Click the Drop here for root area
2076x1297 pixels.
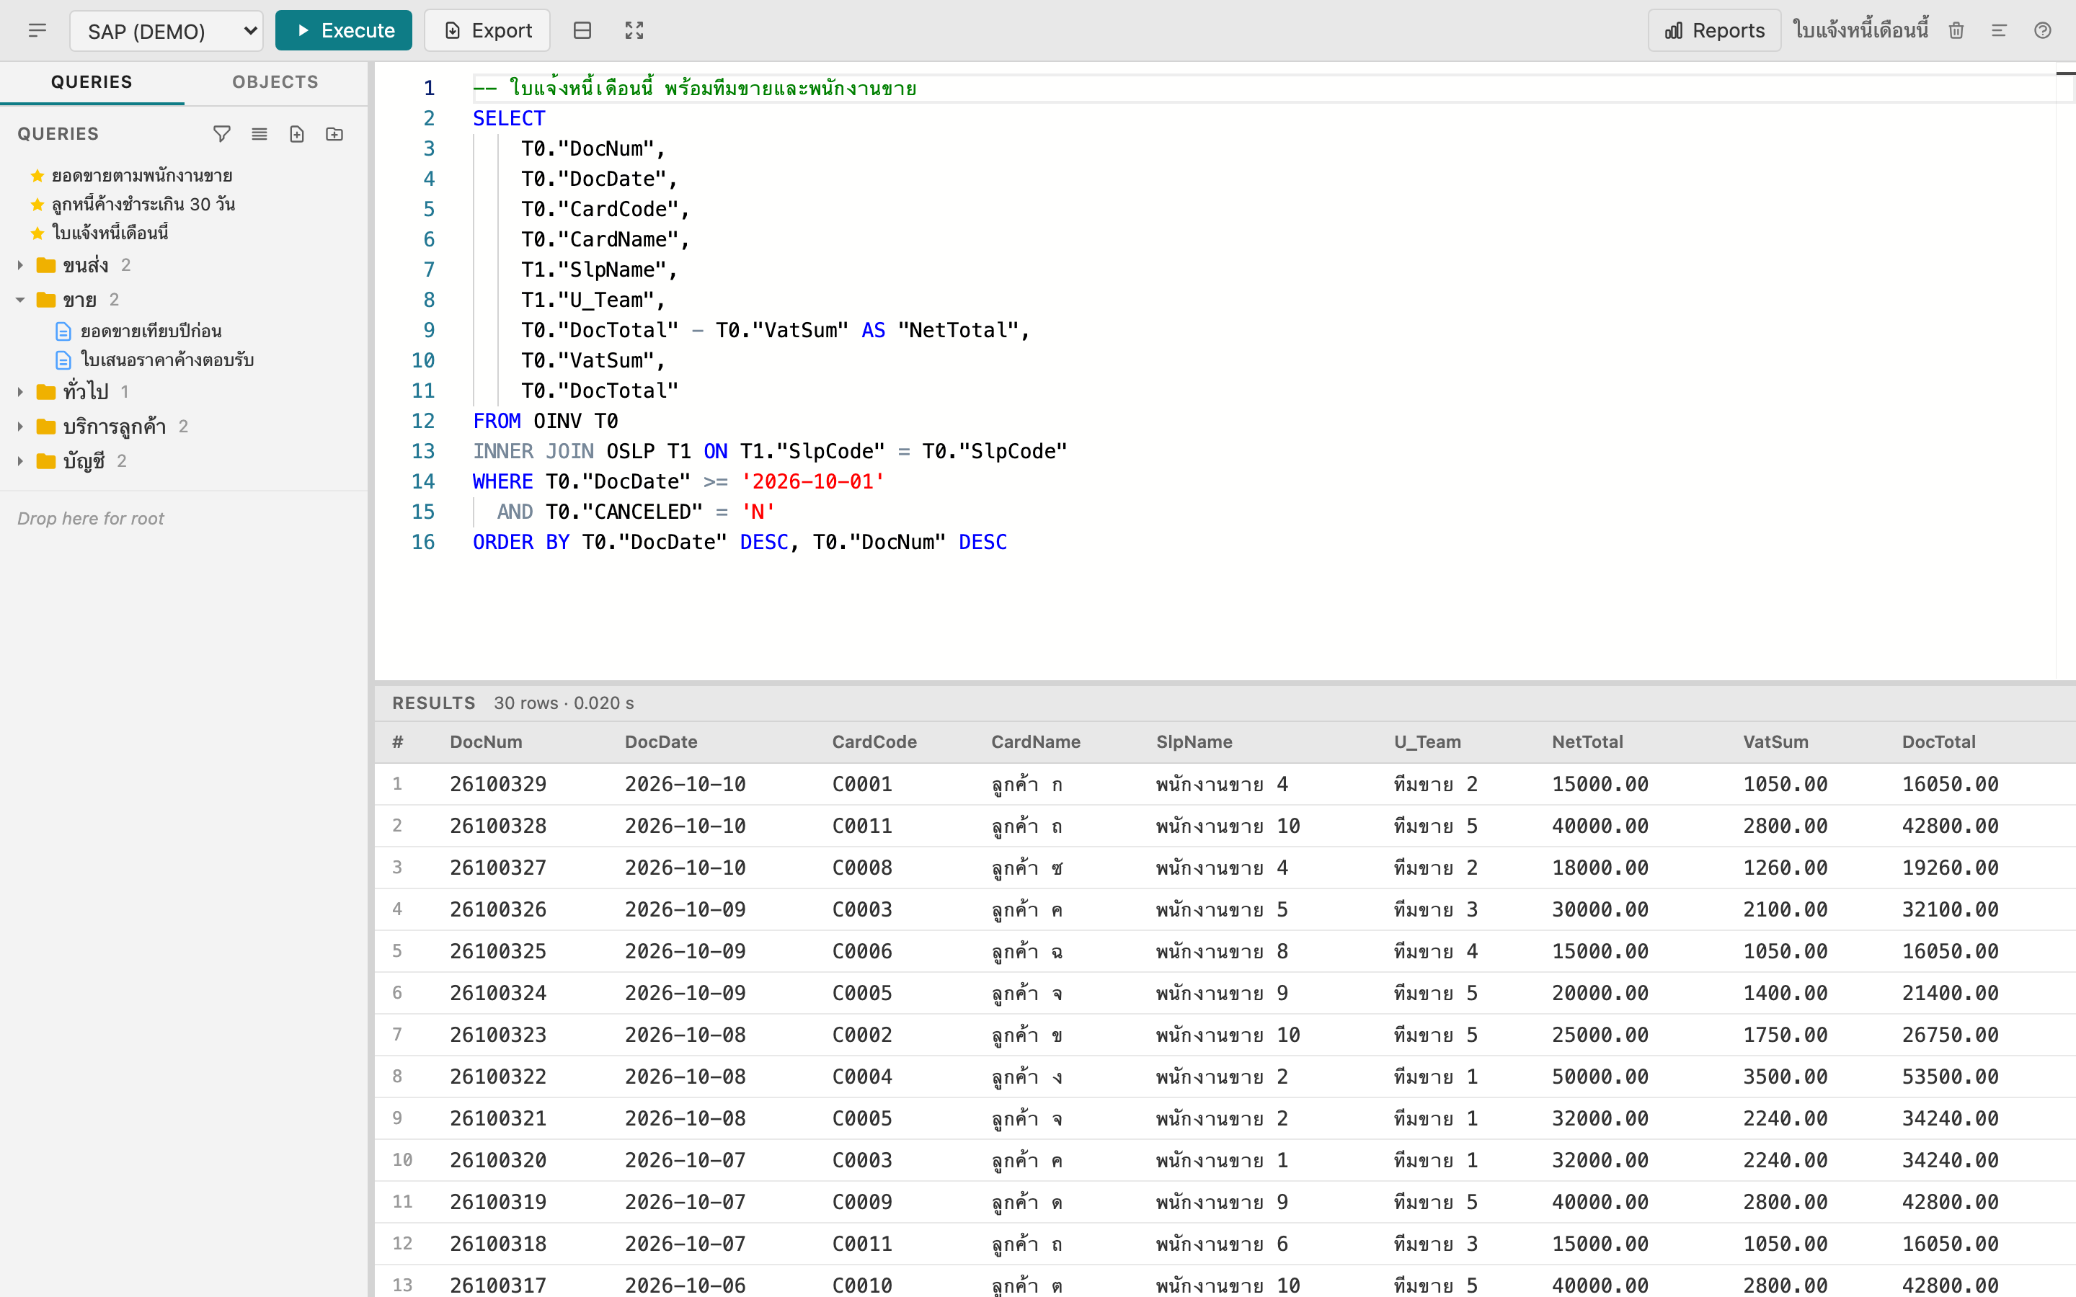(x=91, y=518)
